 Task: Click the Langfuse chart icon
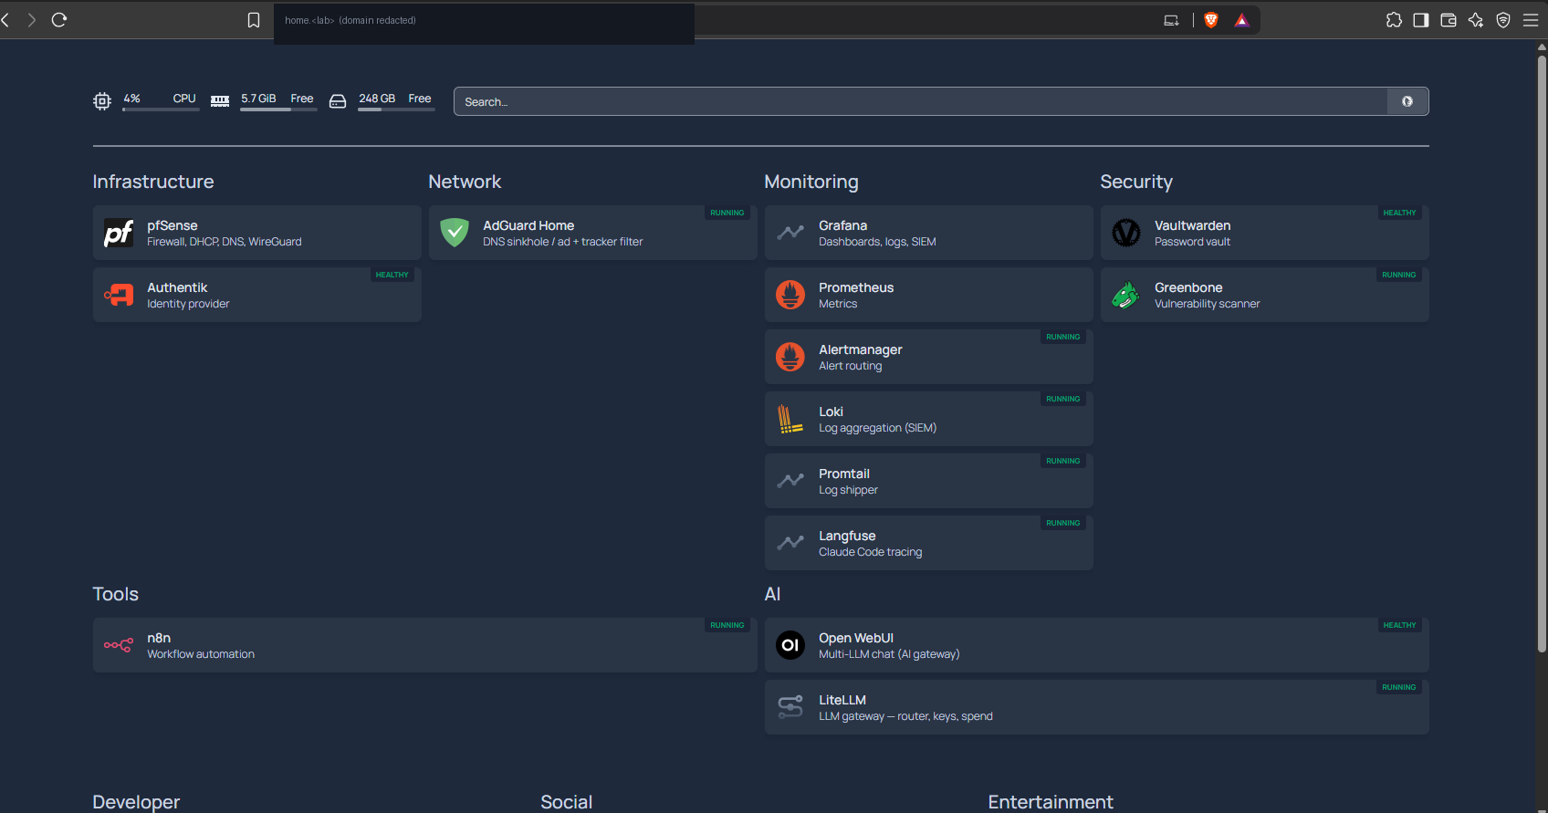[x=790, y=543]
